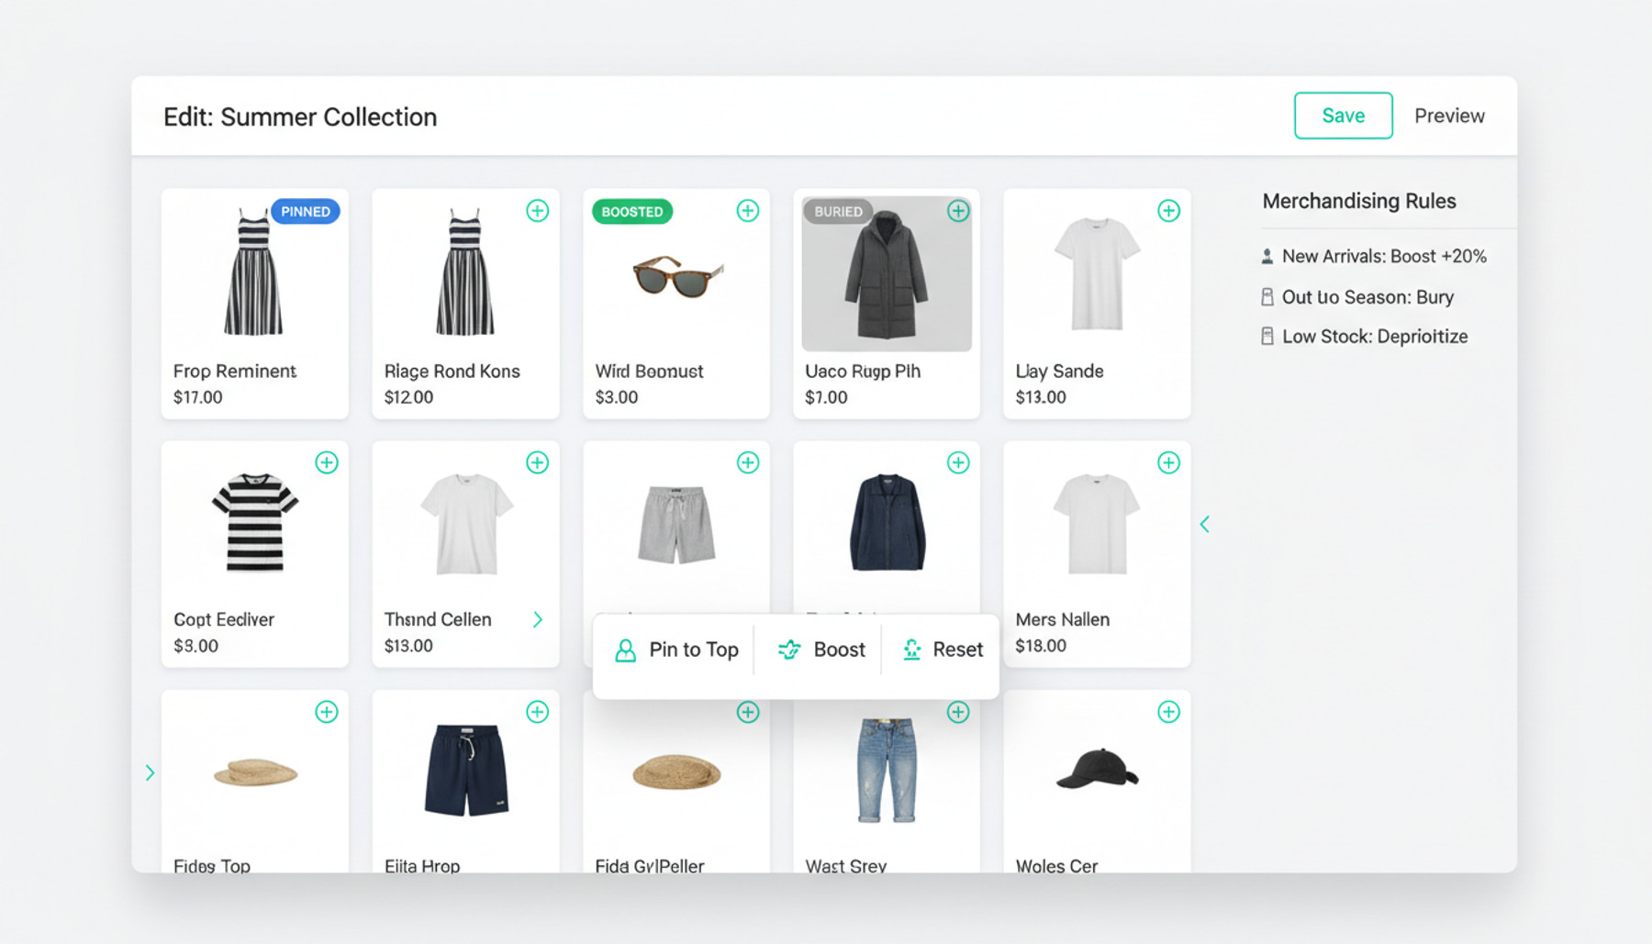The image size is (1652, 944).
Task: Click the Woles Cer black cap image
Action: (x=1097, y=769)
